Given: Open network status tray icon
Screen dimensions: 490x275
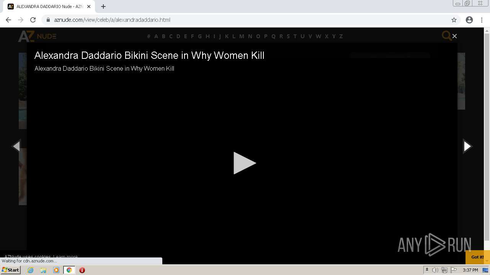Looking at the screenshot, I should [444, 270].
